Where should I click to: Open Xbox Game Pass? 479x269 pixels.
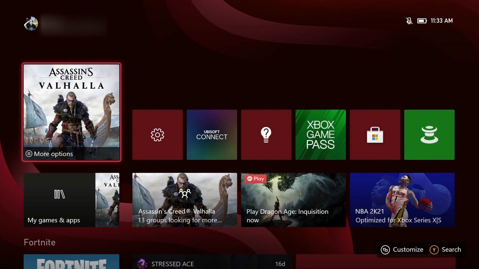tap(320, 134)
